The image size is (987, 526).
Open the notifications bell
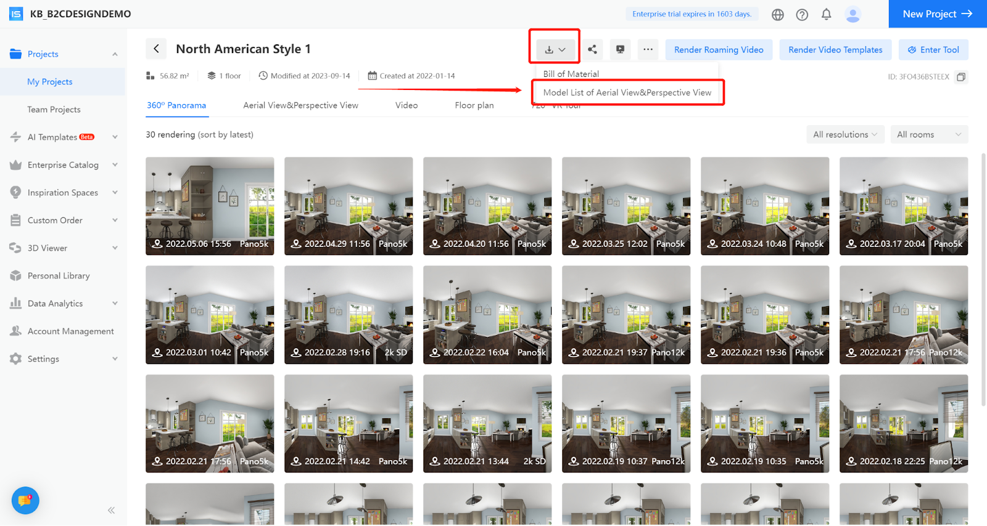click(x=826, y=14)
